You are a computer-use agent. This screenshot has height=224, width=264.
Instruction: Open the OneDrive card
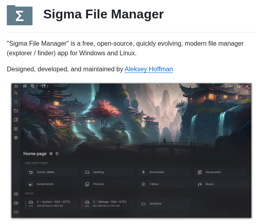(x=164, y=204)
